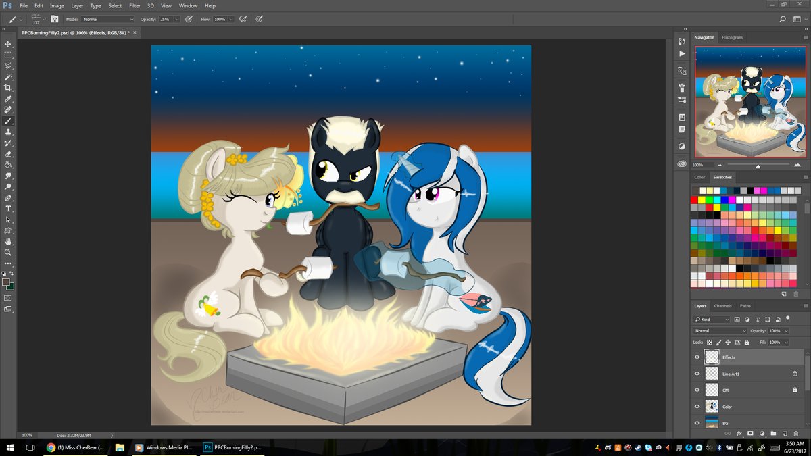The height and width of the screenshot is (456, 811).
Task: Click the foreground color swatch
Action: coord(6,282)
